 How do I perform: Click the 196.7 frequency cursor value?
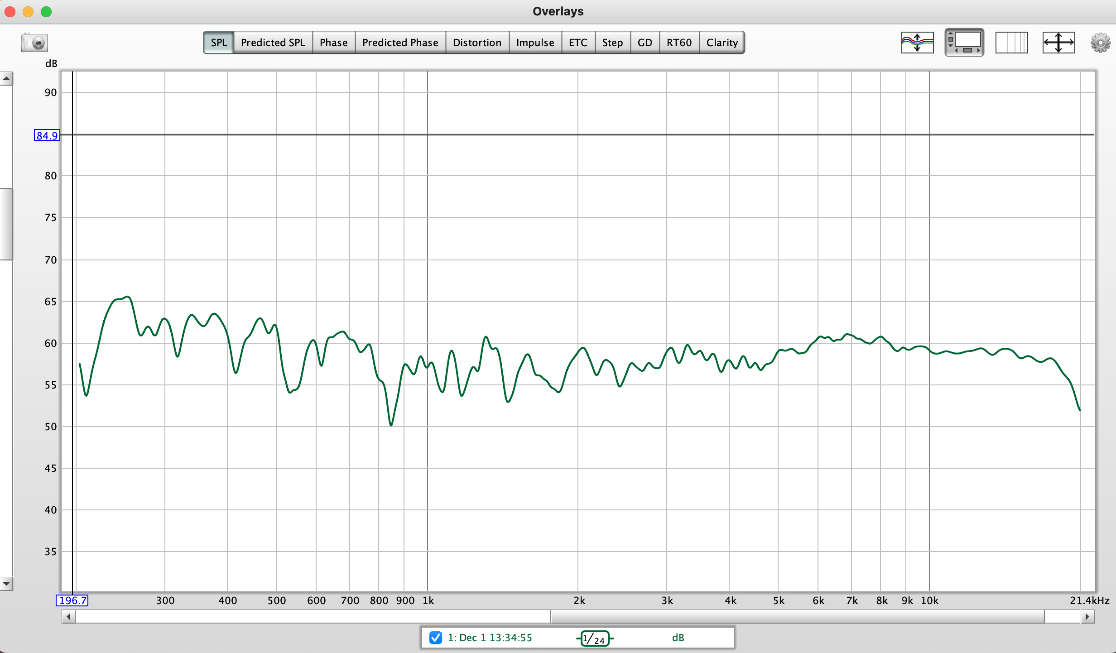click(x=72, y=600)
